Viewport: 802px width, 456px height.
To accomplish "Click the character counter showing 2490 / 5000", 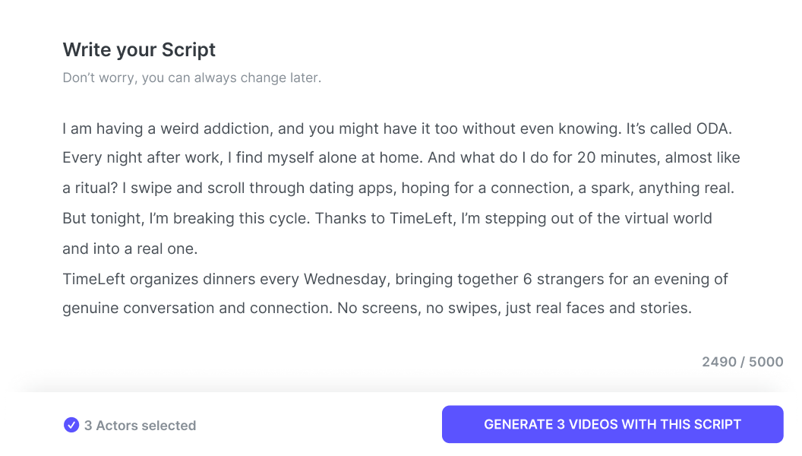I will point(743,362).
